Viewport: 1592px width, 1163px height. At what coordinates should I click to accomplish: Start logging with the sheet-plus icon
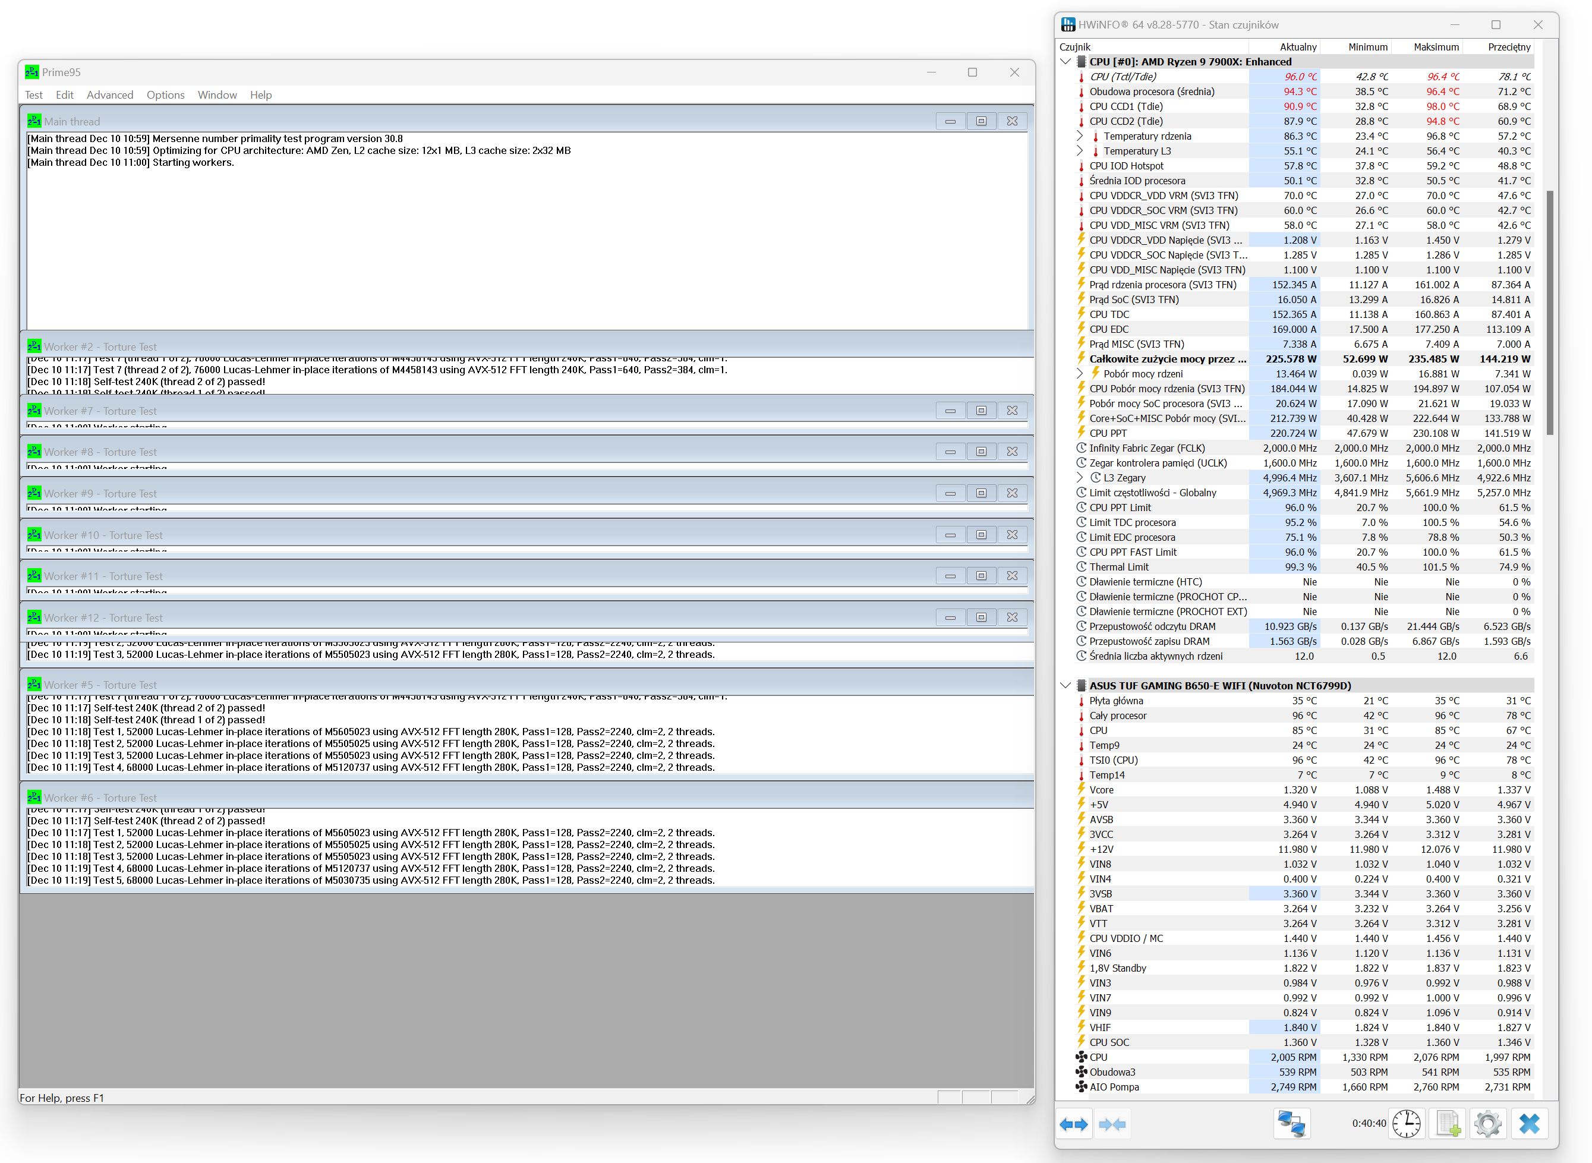[x=1448, y=1124]
